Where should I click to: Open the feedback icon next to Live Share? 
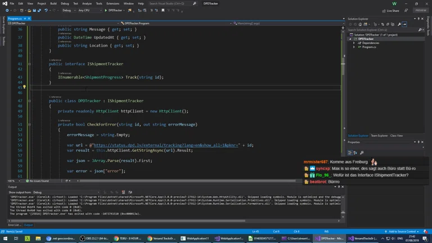pos(407,10)
